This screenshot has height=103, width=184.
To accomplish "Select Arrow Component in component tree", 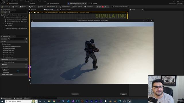I will pos(14,19).
